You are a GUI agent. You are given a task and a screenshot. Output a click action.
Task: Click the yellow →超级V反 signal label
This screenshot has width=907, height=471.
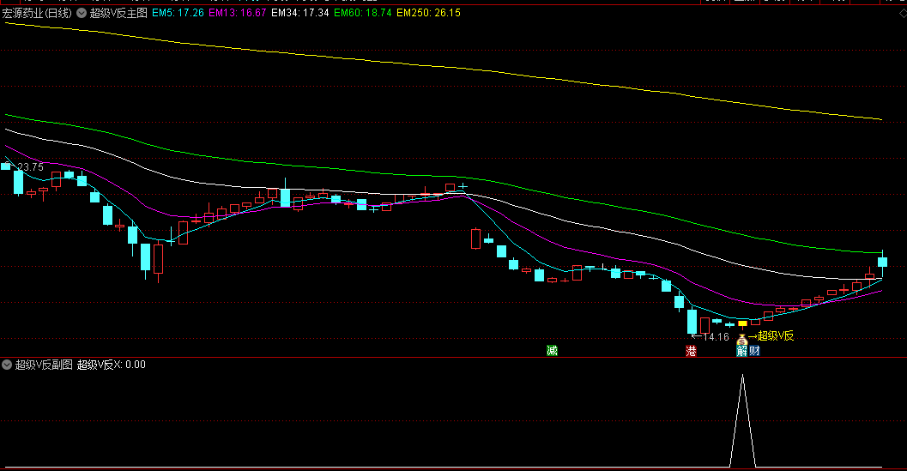771,335
